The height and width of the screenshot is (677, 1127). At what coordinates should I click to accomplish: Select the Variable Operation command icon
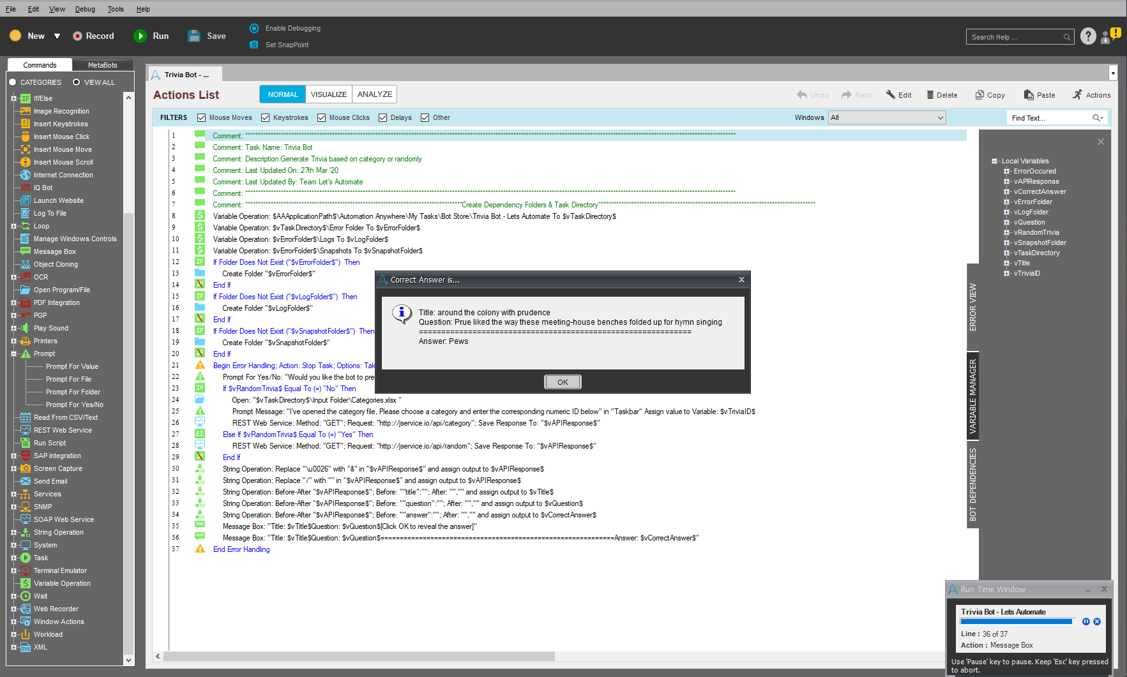pyautogui.click(x=26, y=583)
